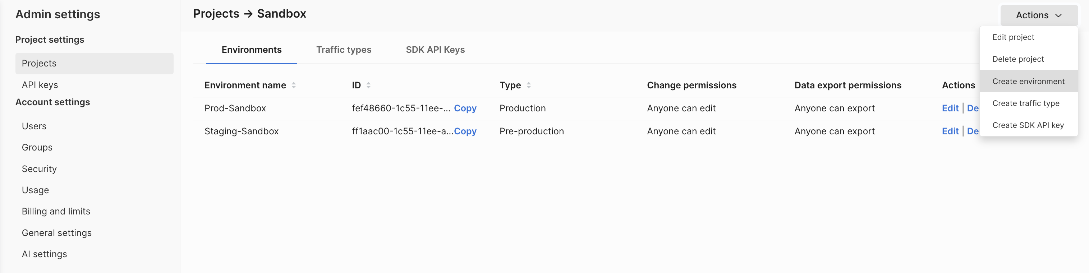The image size is (1089, 273).
Task: Open the Actions dropdown button
Action: (1038, 15)
